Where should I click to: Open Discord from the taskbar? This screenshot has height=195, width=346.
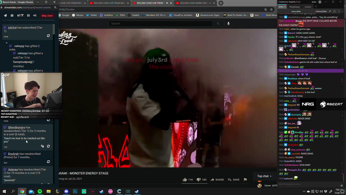tap(66, 191)
